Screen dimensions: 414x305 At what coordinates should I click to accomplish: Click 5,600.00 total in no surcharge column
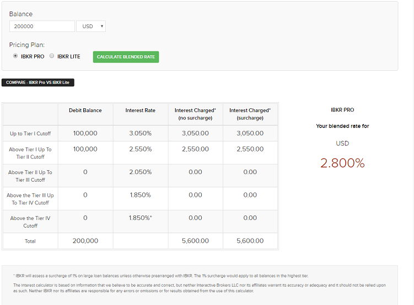point(195,241)
